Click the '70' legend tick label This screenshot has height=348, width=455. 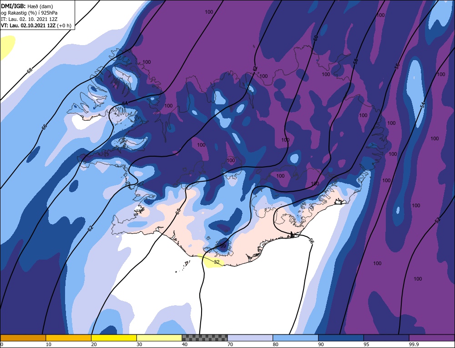click(x=230, y=344)
